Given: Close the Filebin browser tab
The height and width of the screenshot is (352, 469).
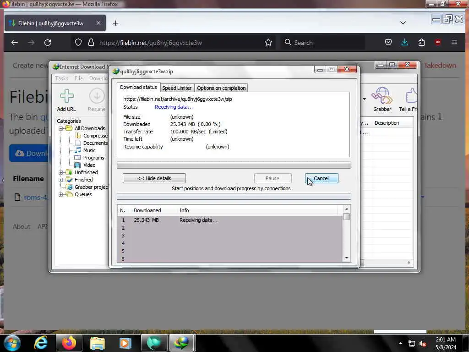Looking at the screenshot, I should (98, 23).
